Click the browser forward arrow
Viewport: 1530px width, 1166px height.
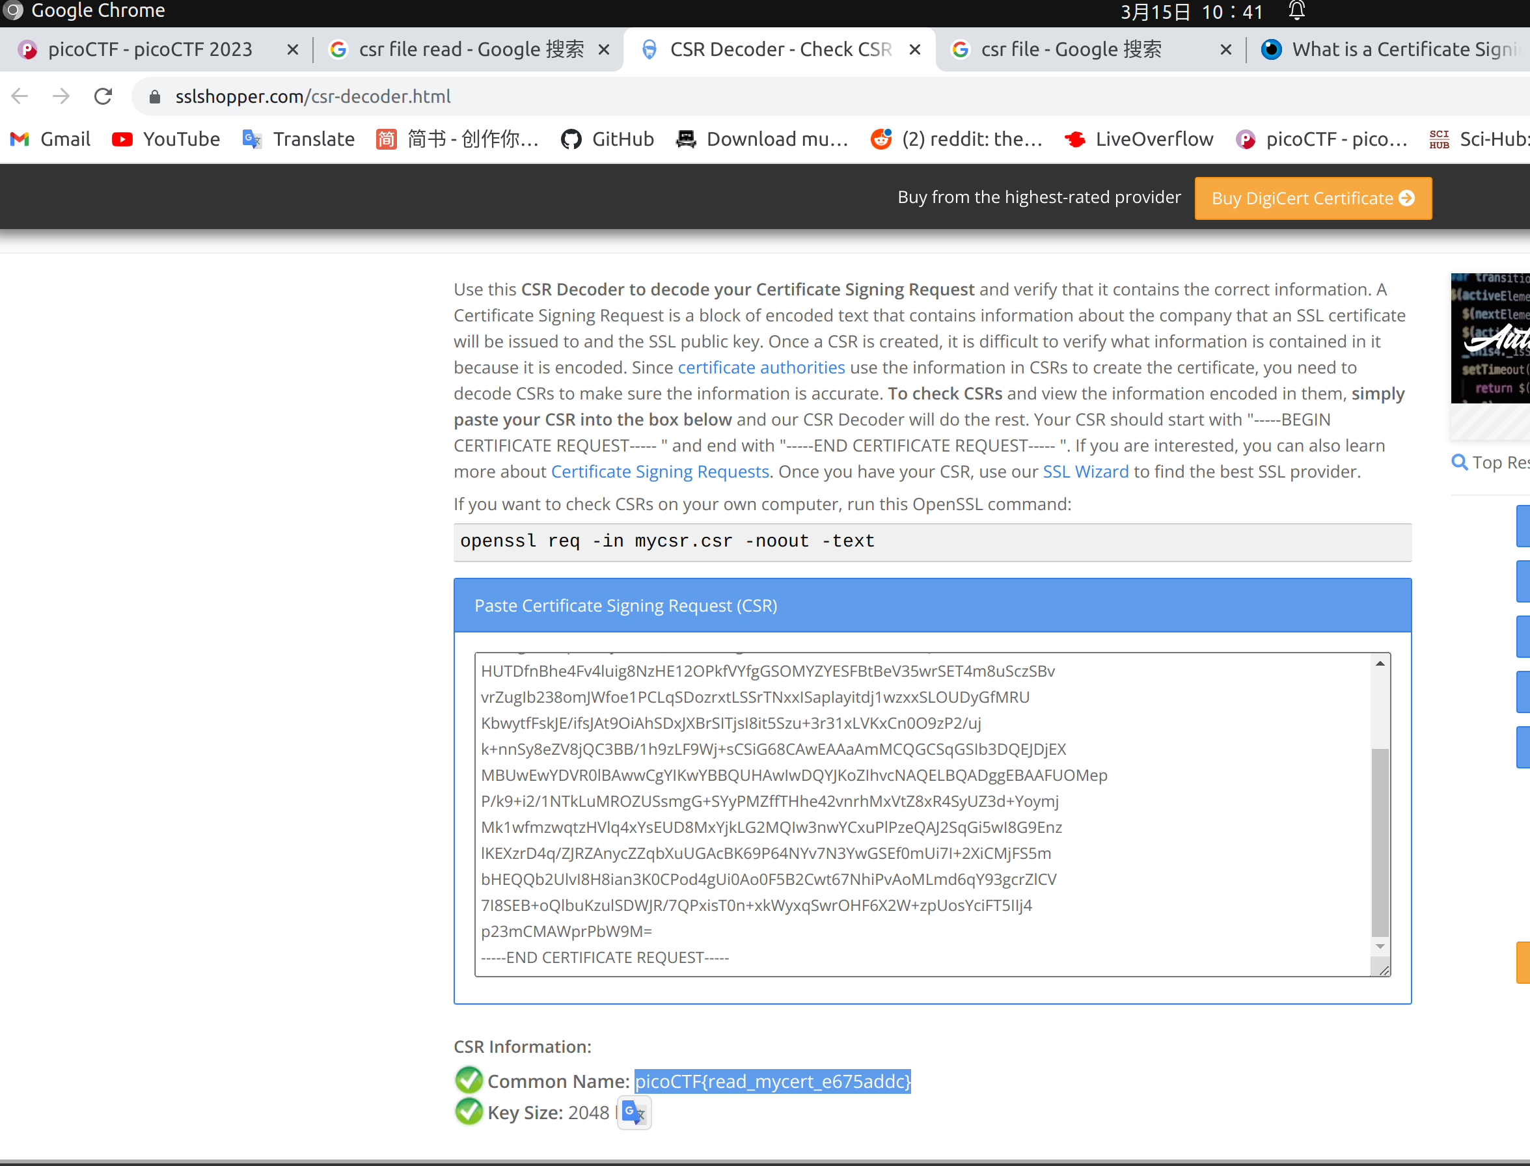[61, 96]
